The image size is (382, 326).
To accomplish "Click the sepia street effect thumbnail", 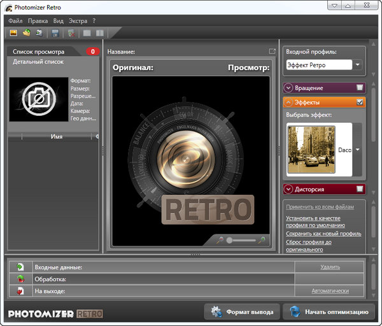I will [311, 150].
